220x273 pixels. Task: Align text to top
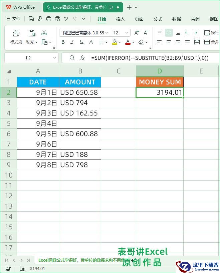(159, 33)
